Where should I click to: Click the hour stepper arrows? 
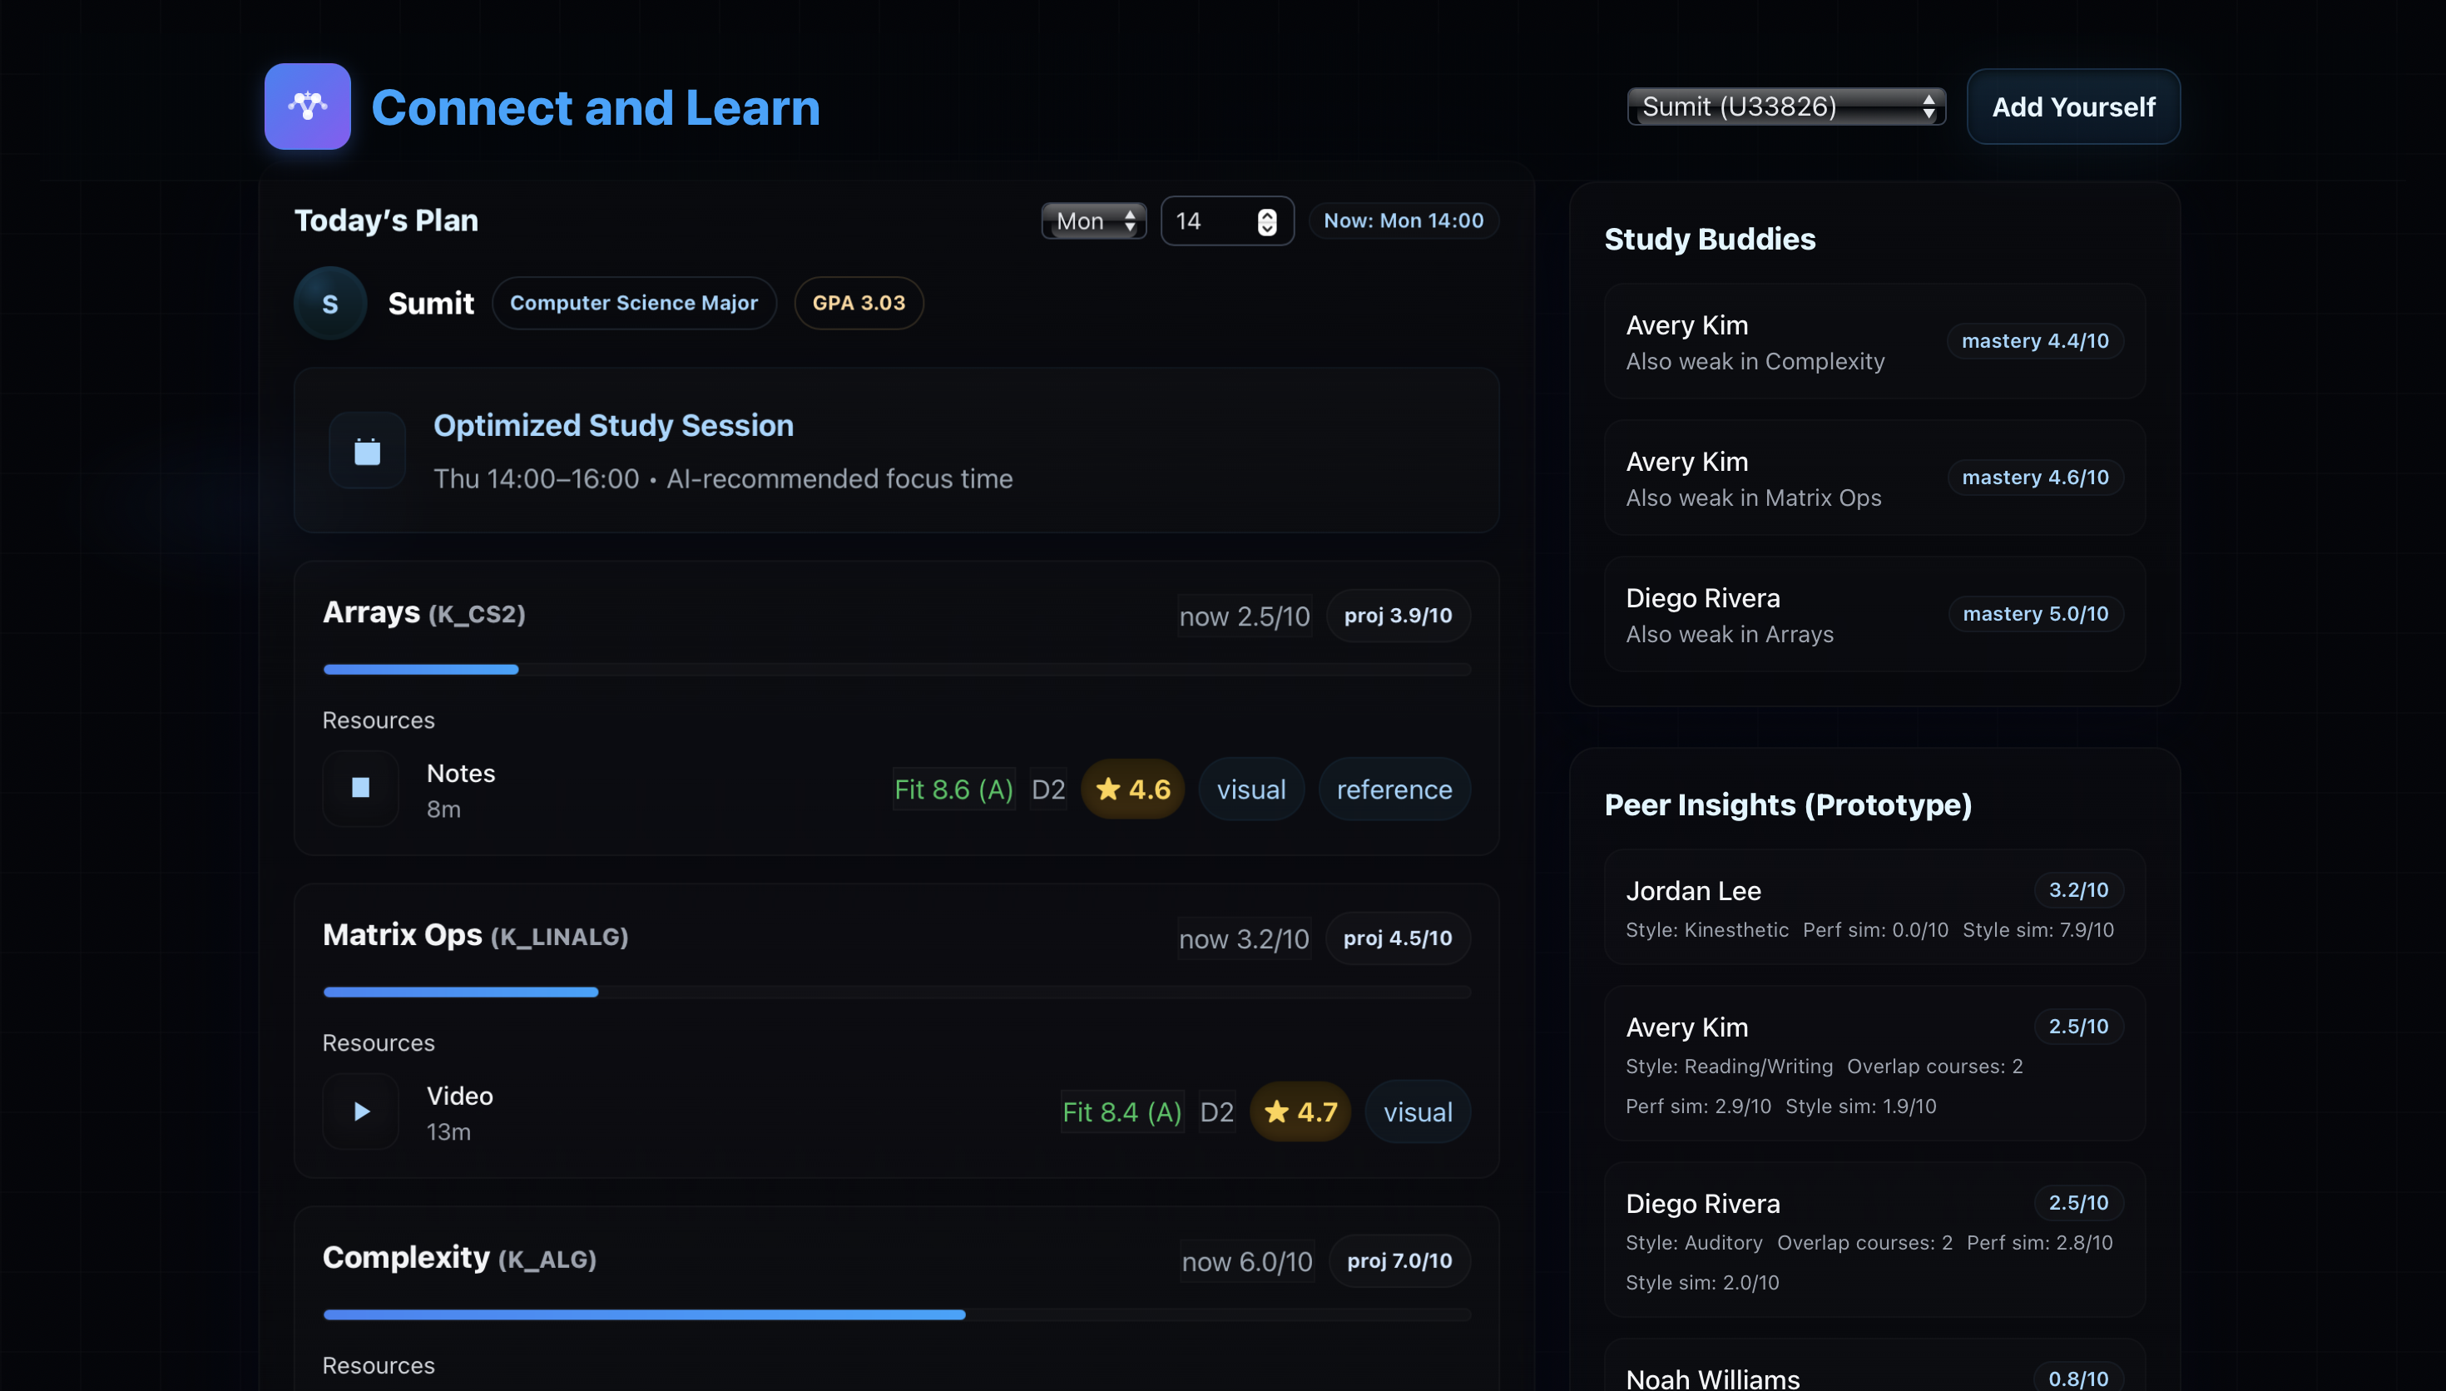click(x=1266, y=221)
